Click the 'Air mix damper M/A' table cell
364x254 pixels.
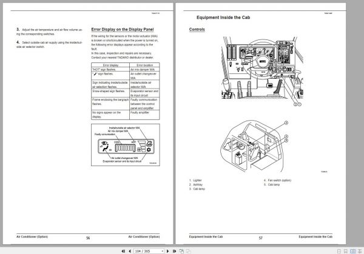tap(144, 69)
